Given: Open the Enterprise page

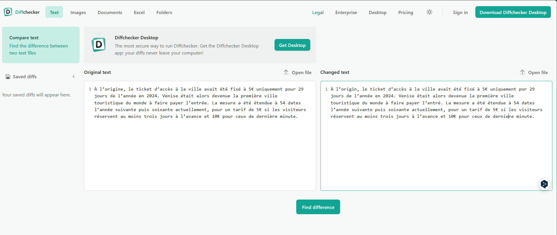Looking at the screenshot, I should (346, 12).
